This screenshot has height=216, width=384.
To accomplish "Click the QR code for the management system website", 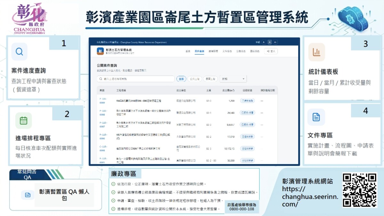I will tap(360, 190).
